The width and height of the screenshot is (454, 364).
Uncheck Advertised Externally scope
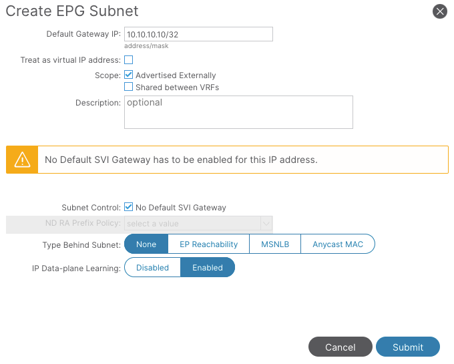(x=129, y=75)
